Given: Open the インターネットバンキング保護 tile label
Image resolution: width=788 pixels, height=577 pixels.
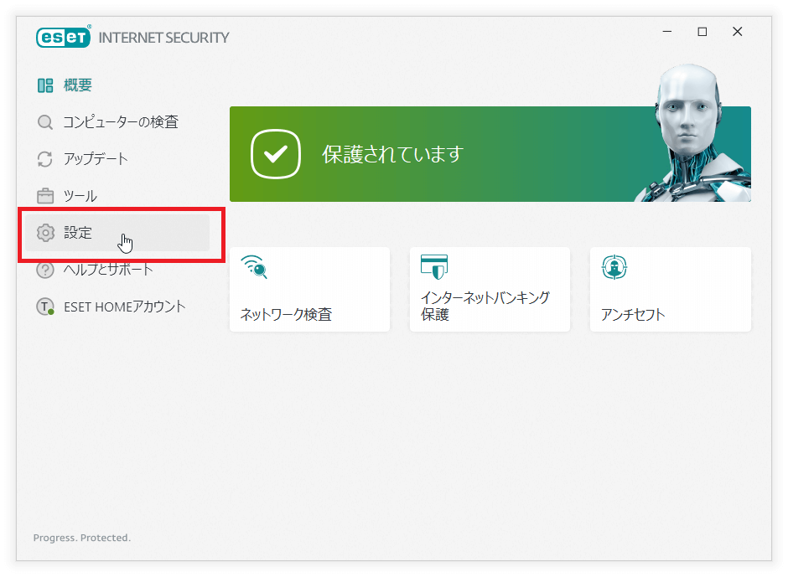Looking at the screenshot, I should (473, 307).
